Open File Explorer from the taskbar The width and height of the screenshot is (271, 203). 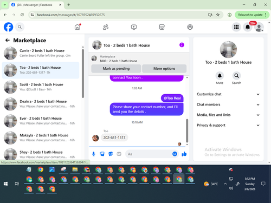pos(75,169)
